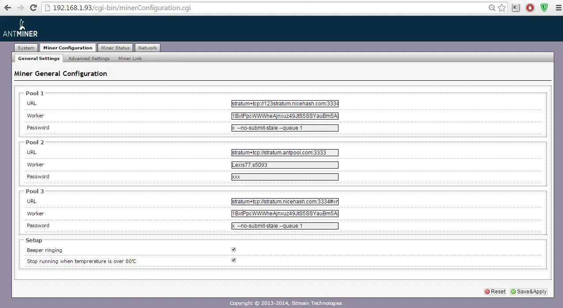Click the Antminer logo

point(20,29)
